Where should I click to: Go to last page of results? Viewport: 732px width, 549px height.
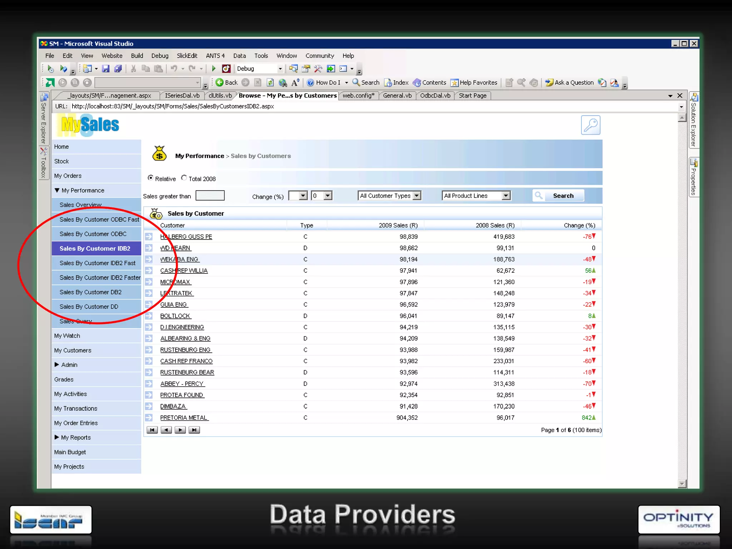(194, 430)
